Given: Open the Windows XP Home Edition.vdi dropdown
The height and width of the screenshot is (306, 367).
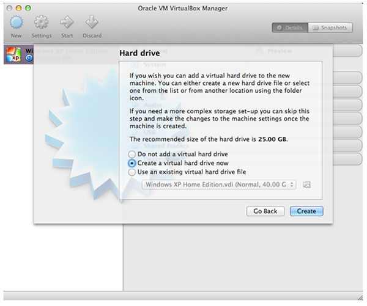Looking at the screenshot, I should pos(219,184).
